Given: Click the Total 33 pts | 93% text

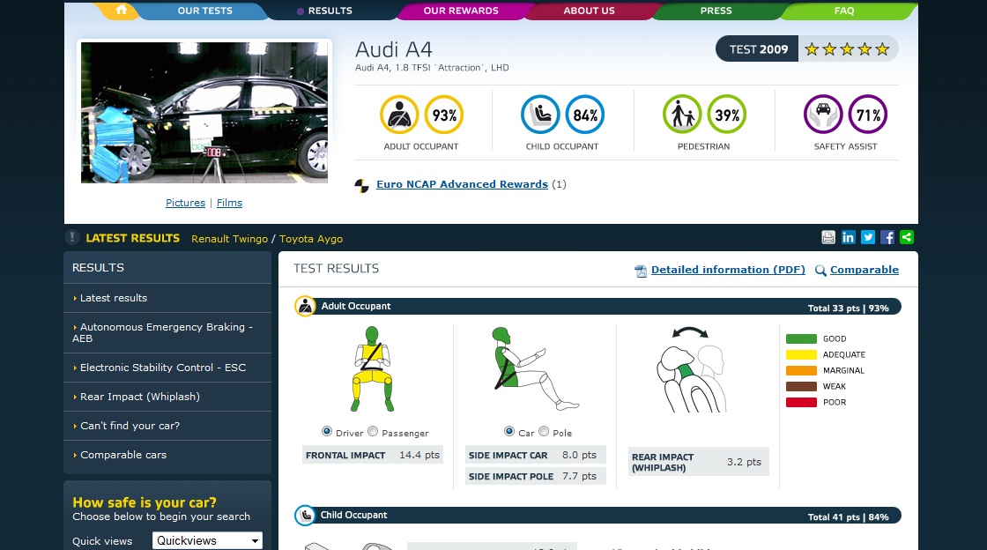Looking at the screenshot, I should pos(849,308).
